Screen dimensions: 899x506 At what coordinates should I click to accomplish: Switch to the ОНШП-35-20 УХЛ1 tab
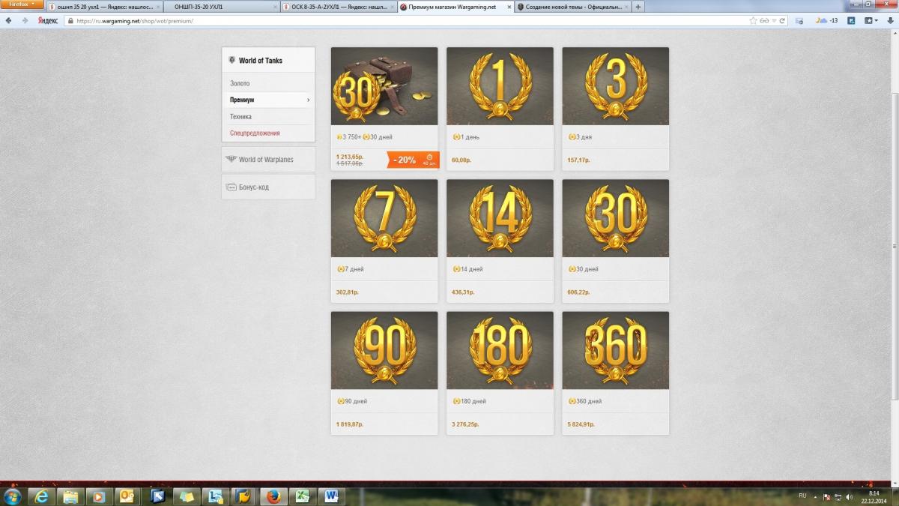click(x=223, y=7)
